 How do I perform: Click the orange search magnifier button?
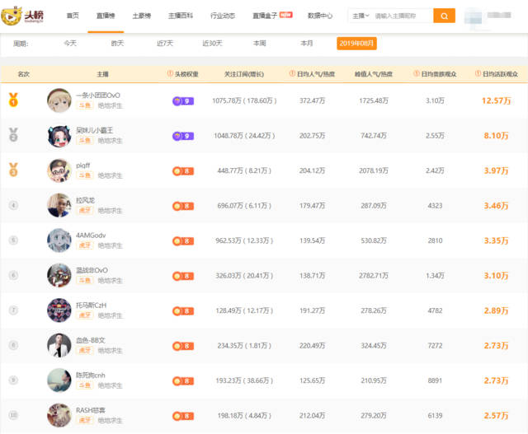click(444, 16)
